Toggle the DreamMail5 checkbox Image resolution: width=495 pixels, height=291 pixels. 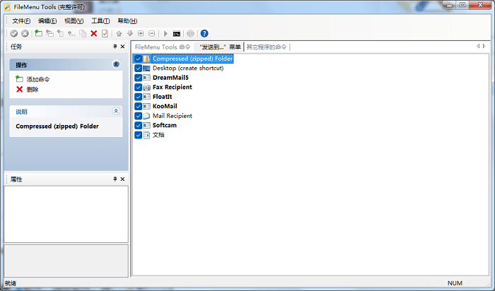tap(138, 78)
